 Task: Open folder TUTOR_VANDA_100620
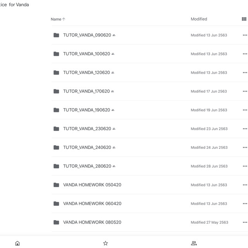[x=86, y=54]
